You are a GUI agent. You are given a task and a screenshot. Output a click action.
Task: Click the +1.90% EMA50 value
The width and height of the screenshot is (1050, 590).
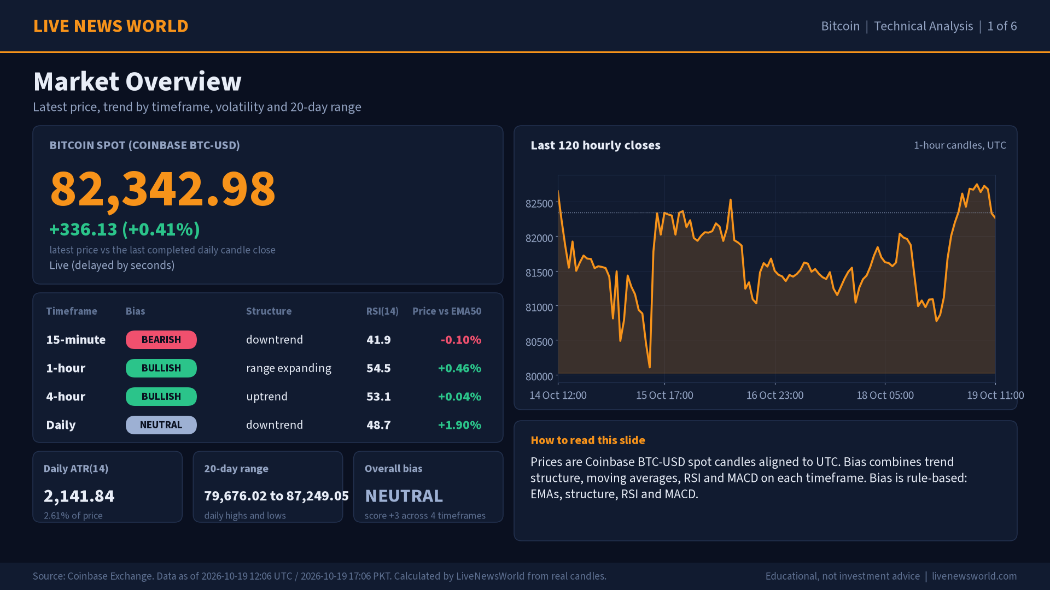(x=459, y=425)
